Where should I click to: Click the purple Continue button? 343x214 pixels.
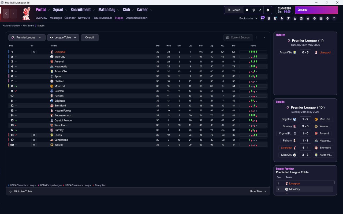pyautogui.click(x=316, y=10)
